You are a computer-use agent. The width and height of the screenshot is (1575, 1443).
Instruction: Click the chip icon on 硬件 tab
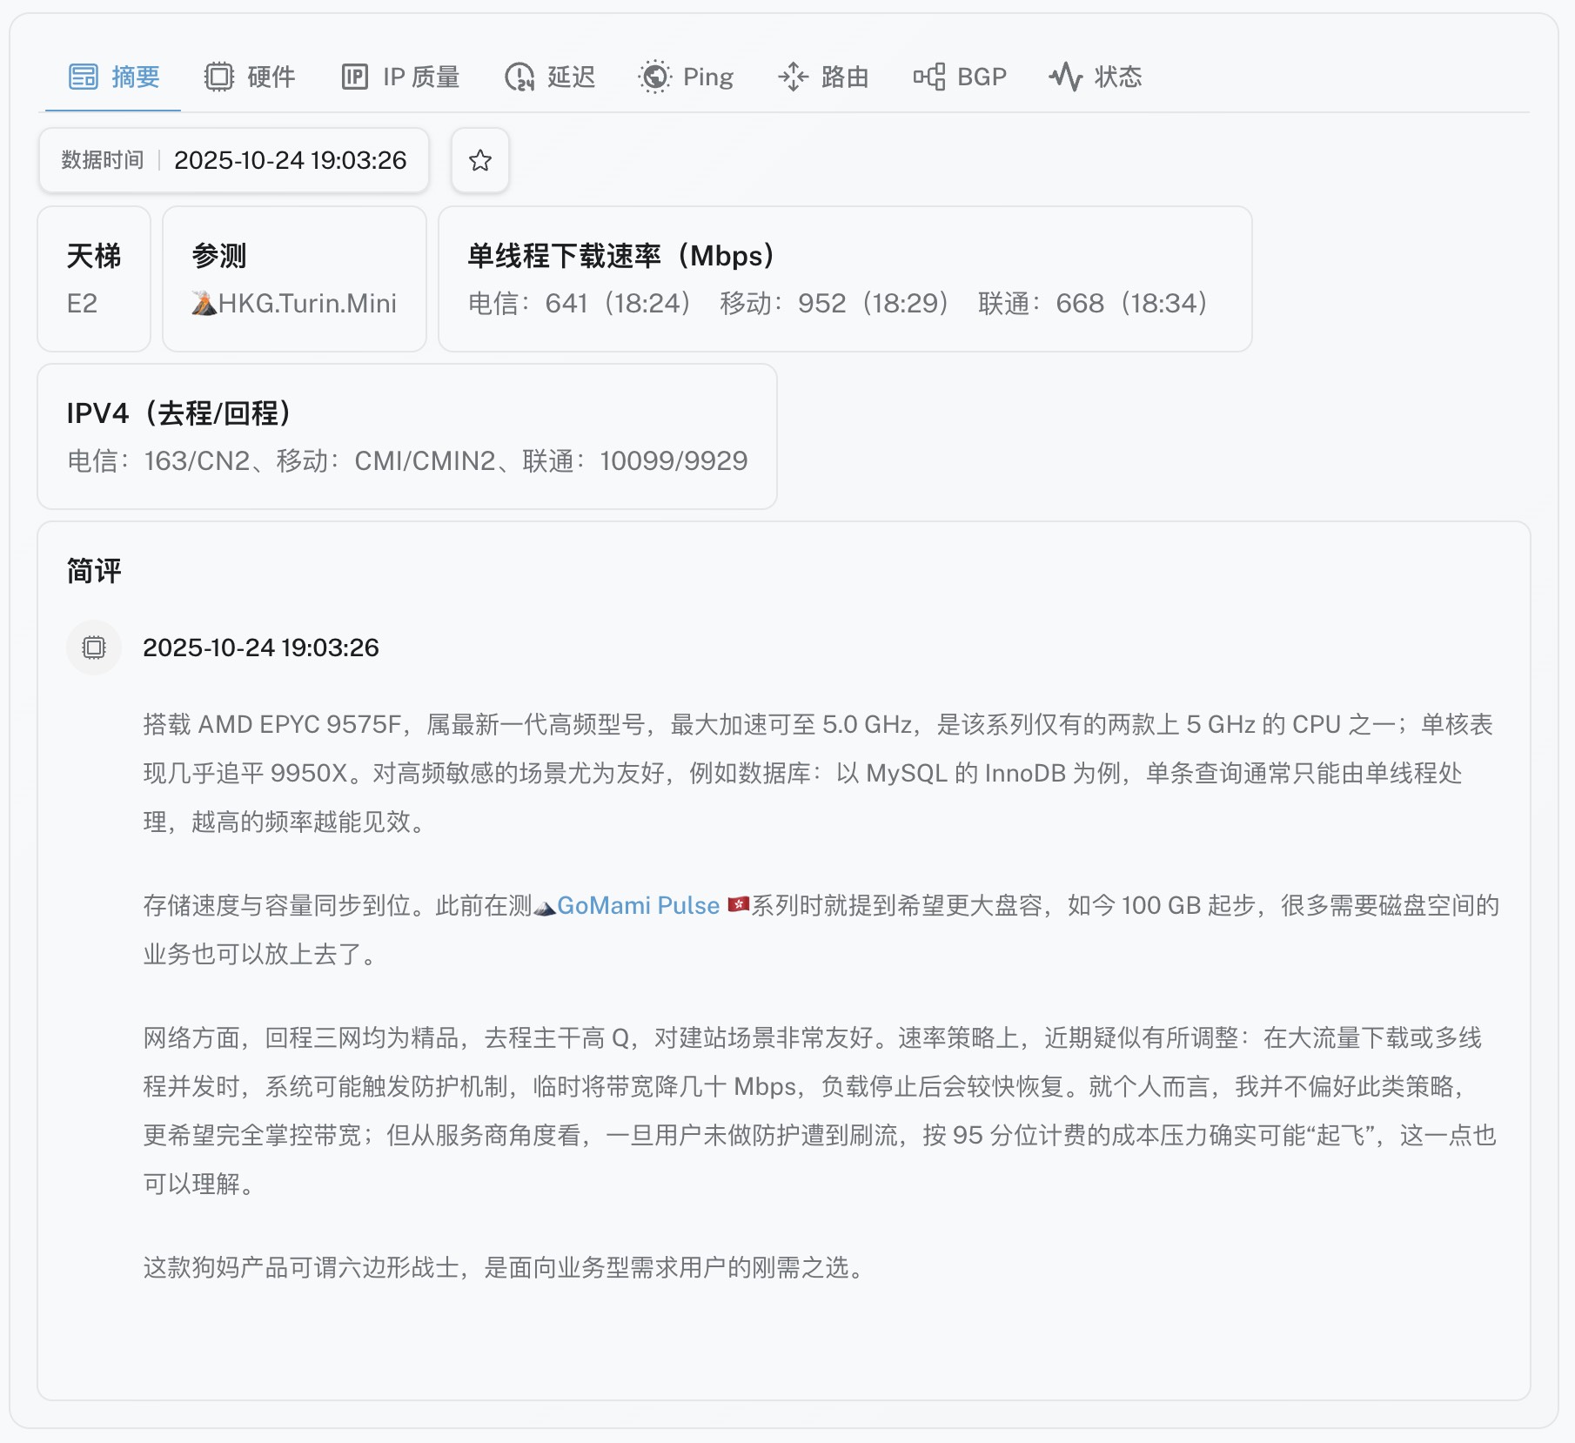click(x=219, y=77)
